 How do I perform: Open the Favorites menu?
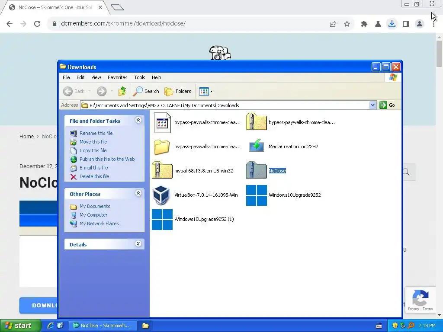click(118, 77)
